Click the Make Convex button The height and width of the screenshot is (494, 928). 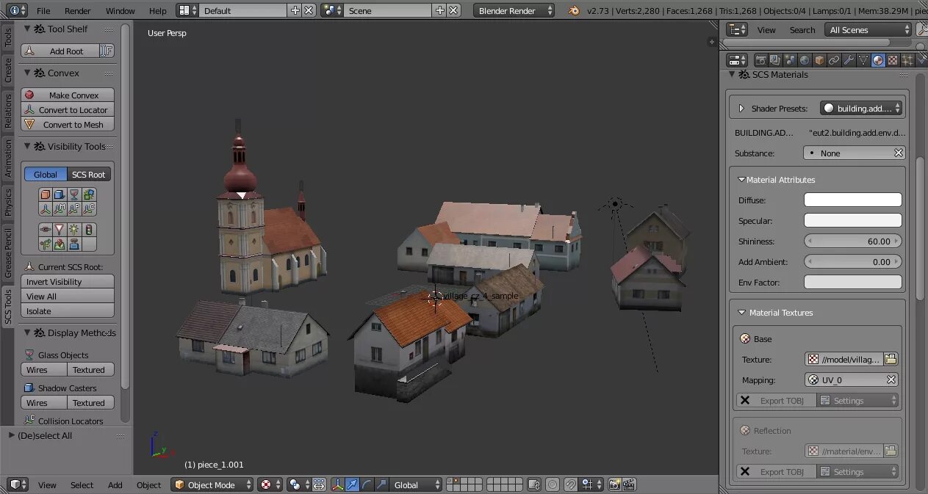tap(68, 95)
